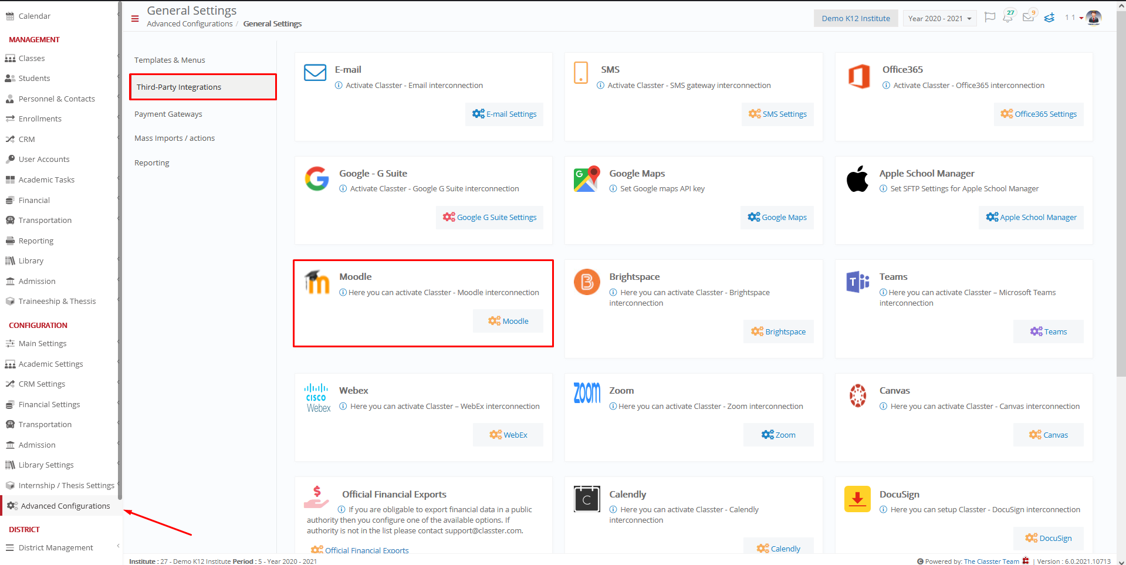Click the E-mail envelope logo

315,73
